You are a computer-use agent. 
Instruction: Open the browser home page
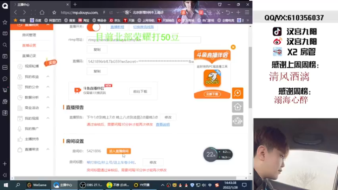pos(42,13)
